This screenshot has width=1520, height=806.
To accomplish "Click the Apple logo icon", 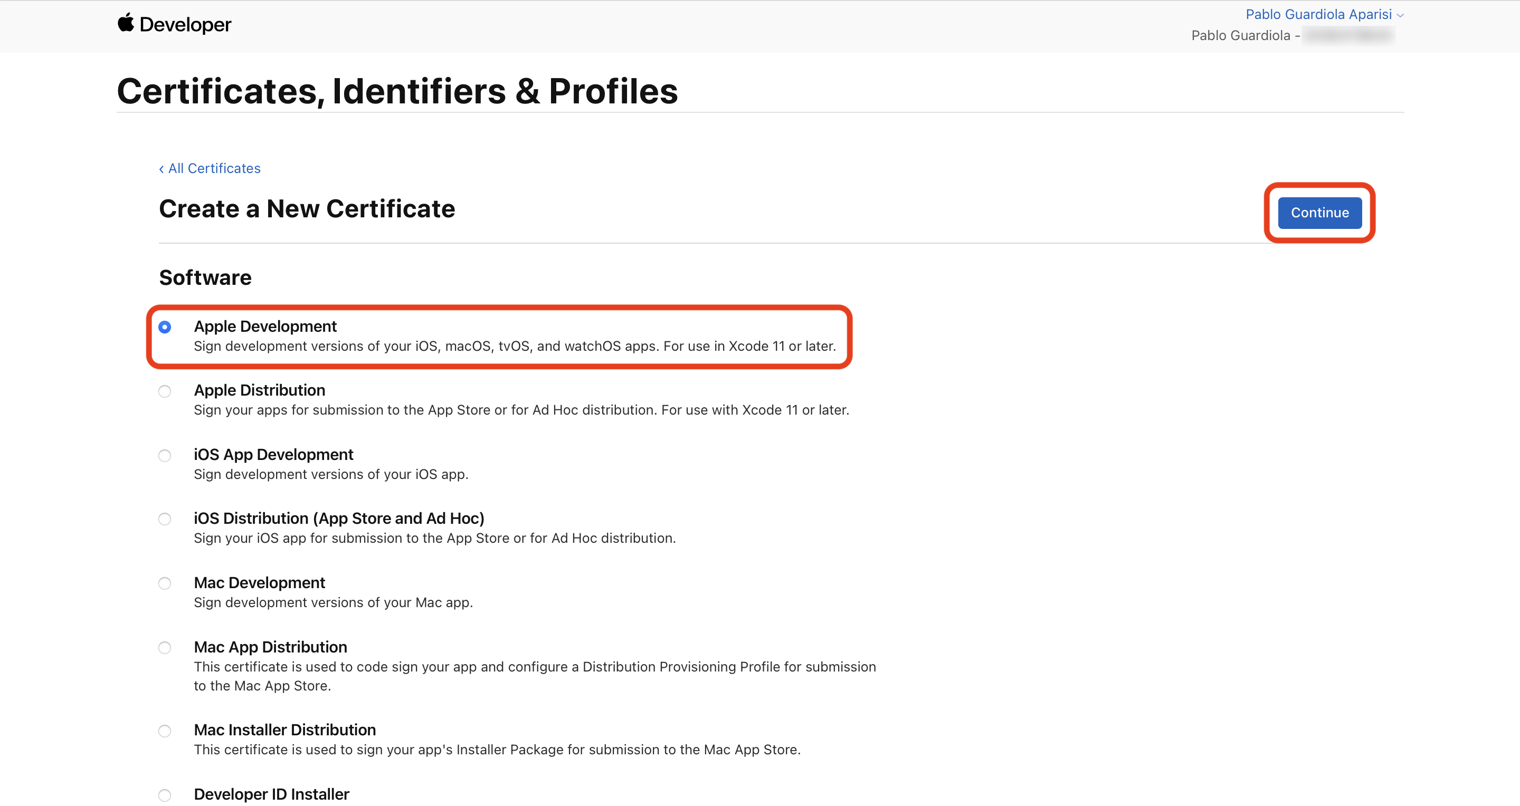I will [x=126, y=23].
